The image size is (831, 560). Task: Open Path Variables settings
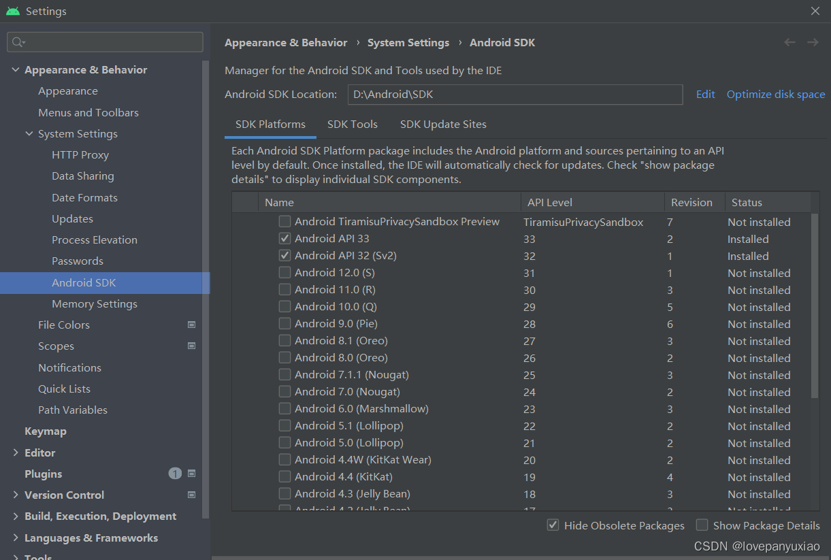coord(73,410)
